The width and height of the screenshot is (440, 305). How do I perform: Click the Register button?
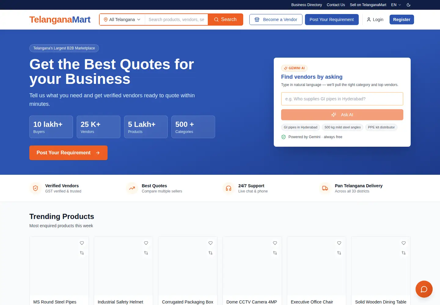coord(402,20)
